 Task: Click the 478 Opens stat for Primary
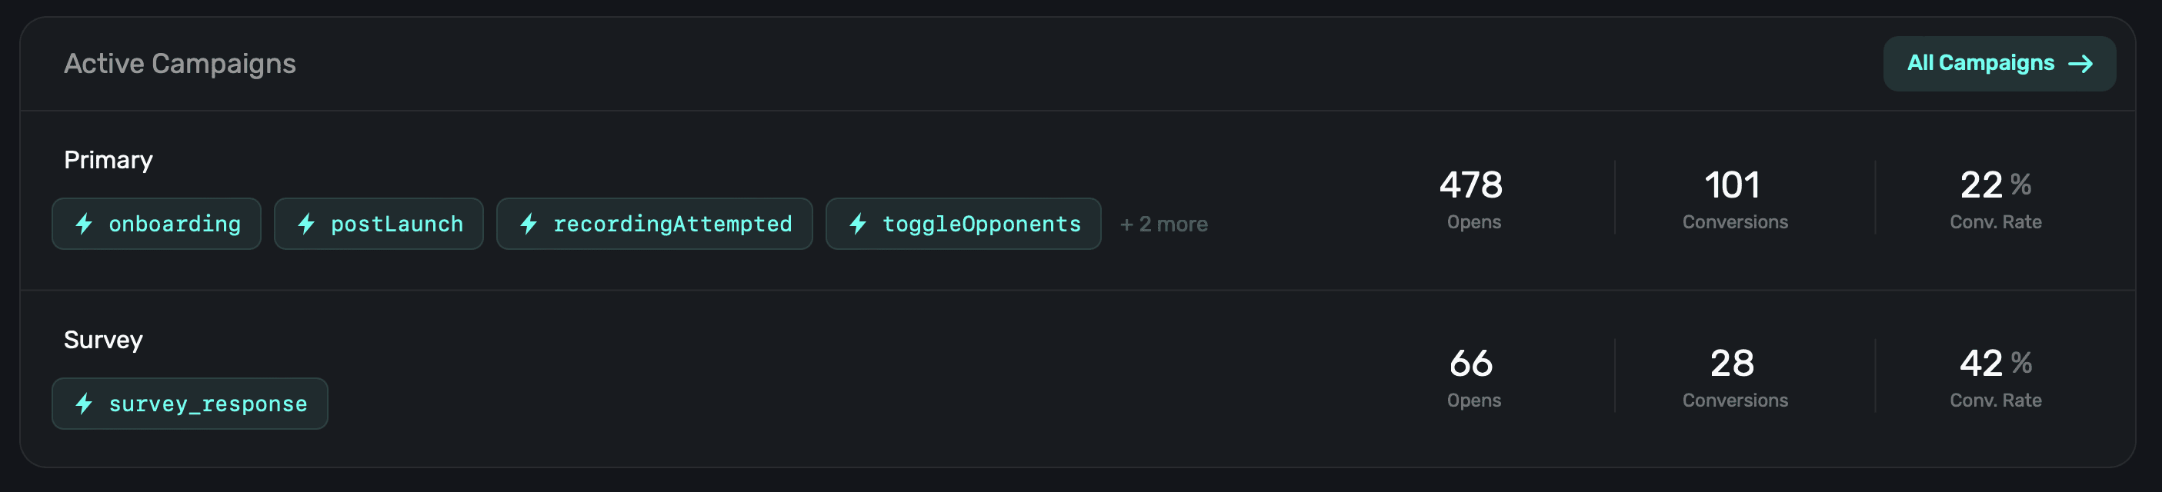click(1472, 198)
